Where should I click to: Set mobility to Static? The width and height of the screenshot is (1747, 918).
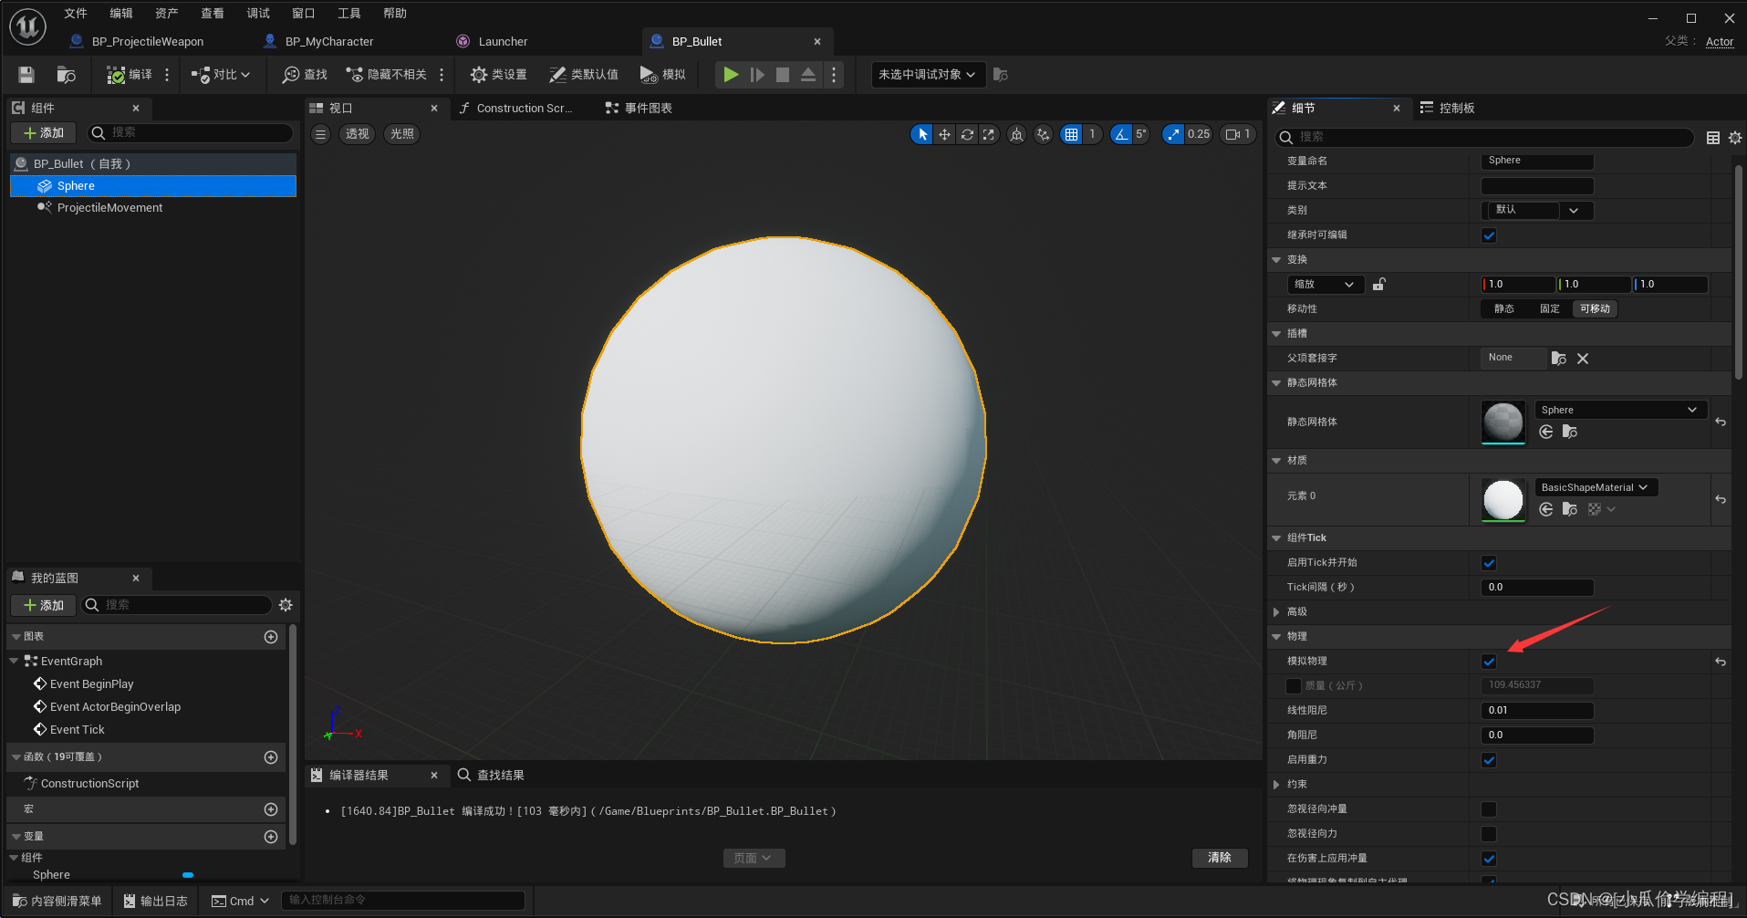coord(1503,309)
